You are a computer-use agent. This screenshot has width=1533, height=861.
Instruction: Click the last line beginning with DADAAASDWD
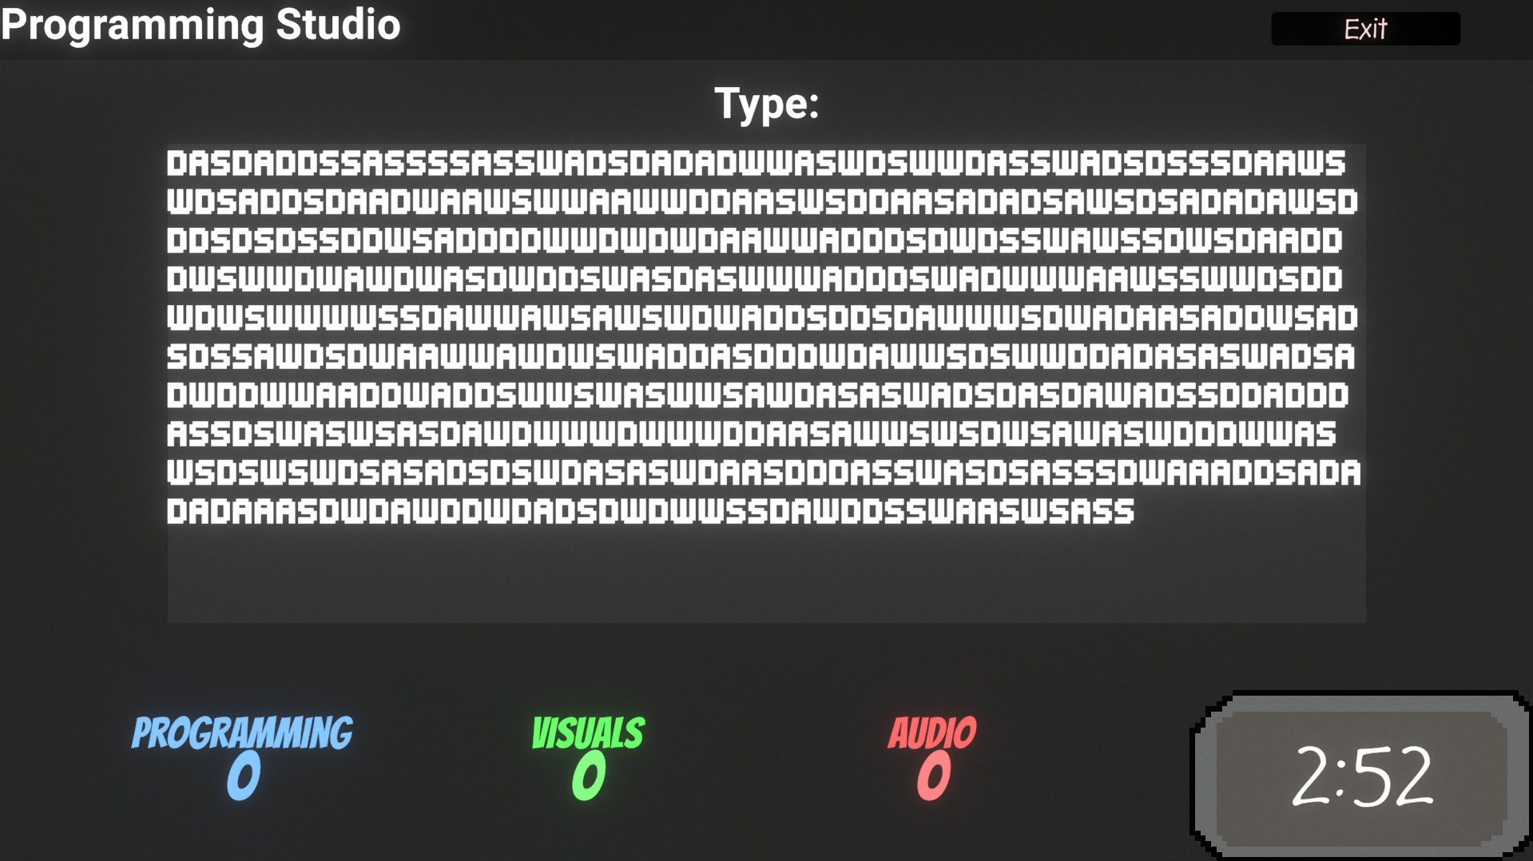(x=650, y=511)
